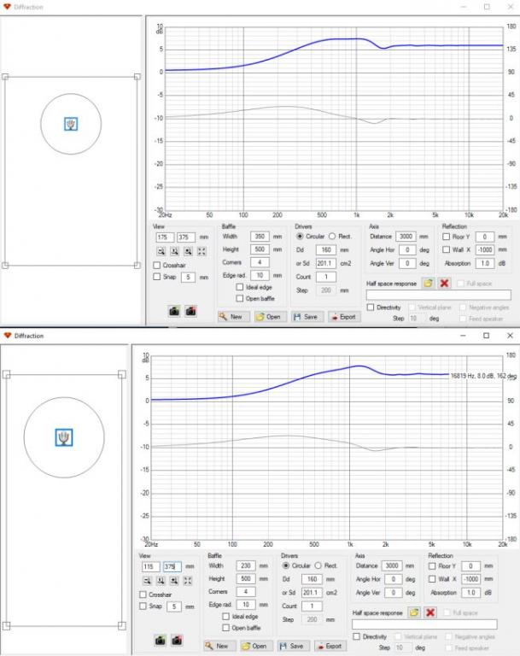
Task: Click the second zoom icon in the lower View panel
Action: [161, 581]
